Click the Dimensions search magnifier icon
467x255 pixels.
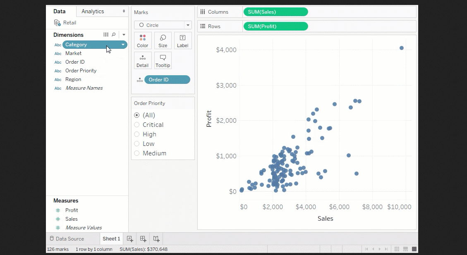pos(114,35)
